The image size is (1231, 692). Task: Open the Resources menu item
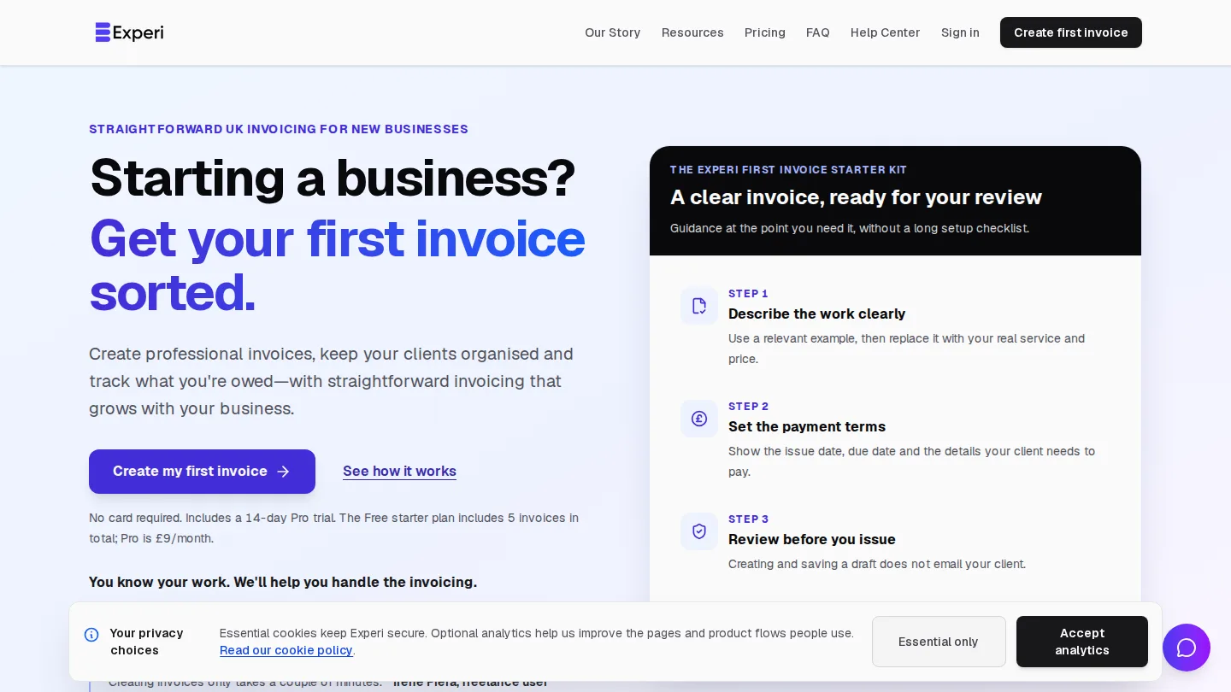[692, 32]
